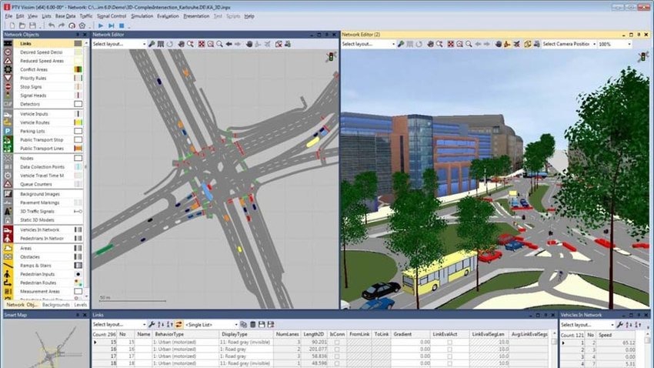The height and width of the screenshot is (368, 654).
Task: Select the Parking Lots network object icon
Action: pos(7,131)
